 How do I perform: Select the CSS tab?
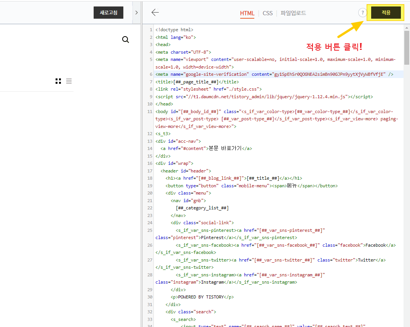(x=268, y=13)
